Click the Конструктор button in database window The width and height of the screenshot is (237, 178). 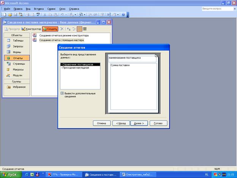click(x=31, y=29)
